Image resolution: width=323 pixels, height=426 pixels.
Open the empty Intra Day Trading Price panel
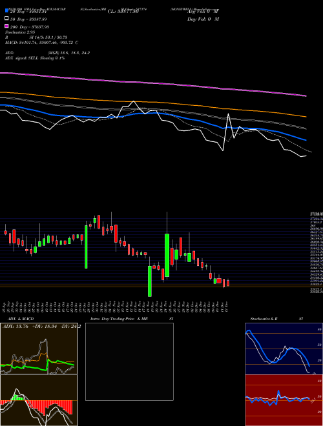(x=129, y=361)
